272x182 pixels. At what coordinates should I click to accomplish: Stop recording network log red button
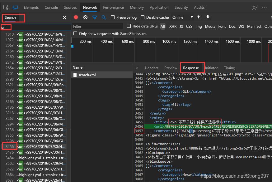tap(76, 17)
